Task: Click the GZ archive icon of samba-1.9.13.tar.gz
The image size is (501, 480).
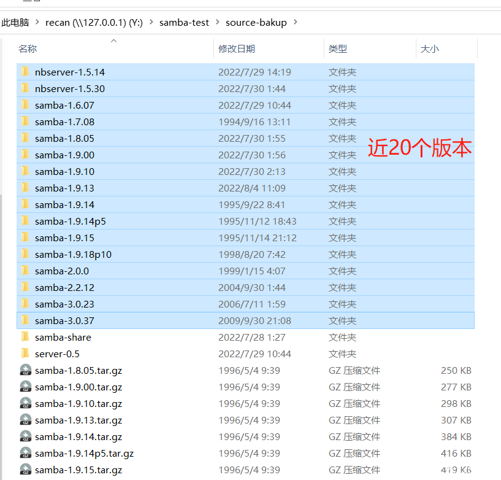Action: click(x=26, y=420)
